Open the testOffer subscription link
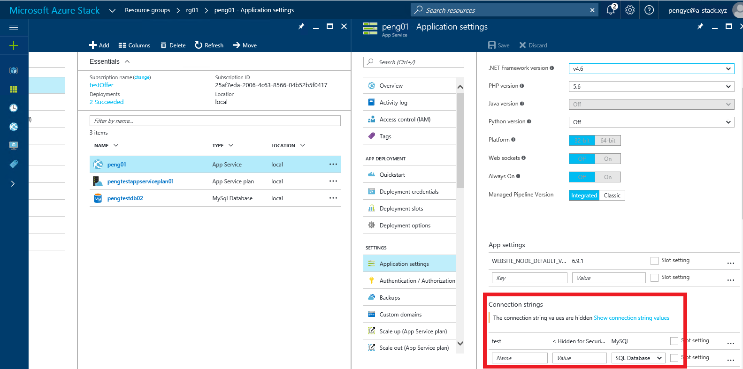The width and height of the screenshot is (743, 369). tap(101, 85)
